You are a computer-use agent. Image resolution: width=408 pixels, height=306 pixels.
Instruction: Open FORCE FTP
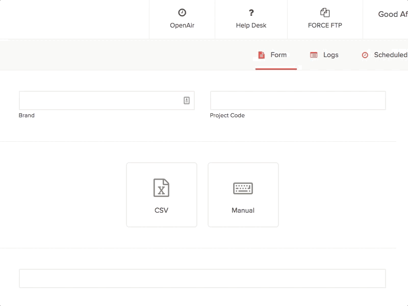point(325,19)
